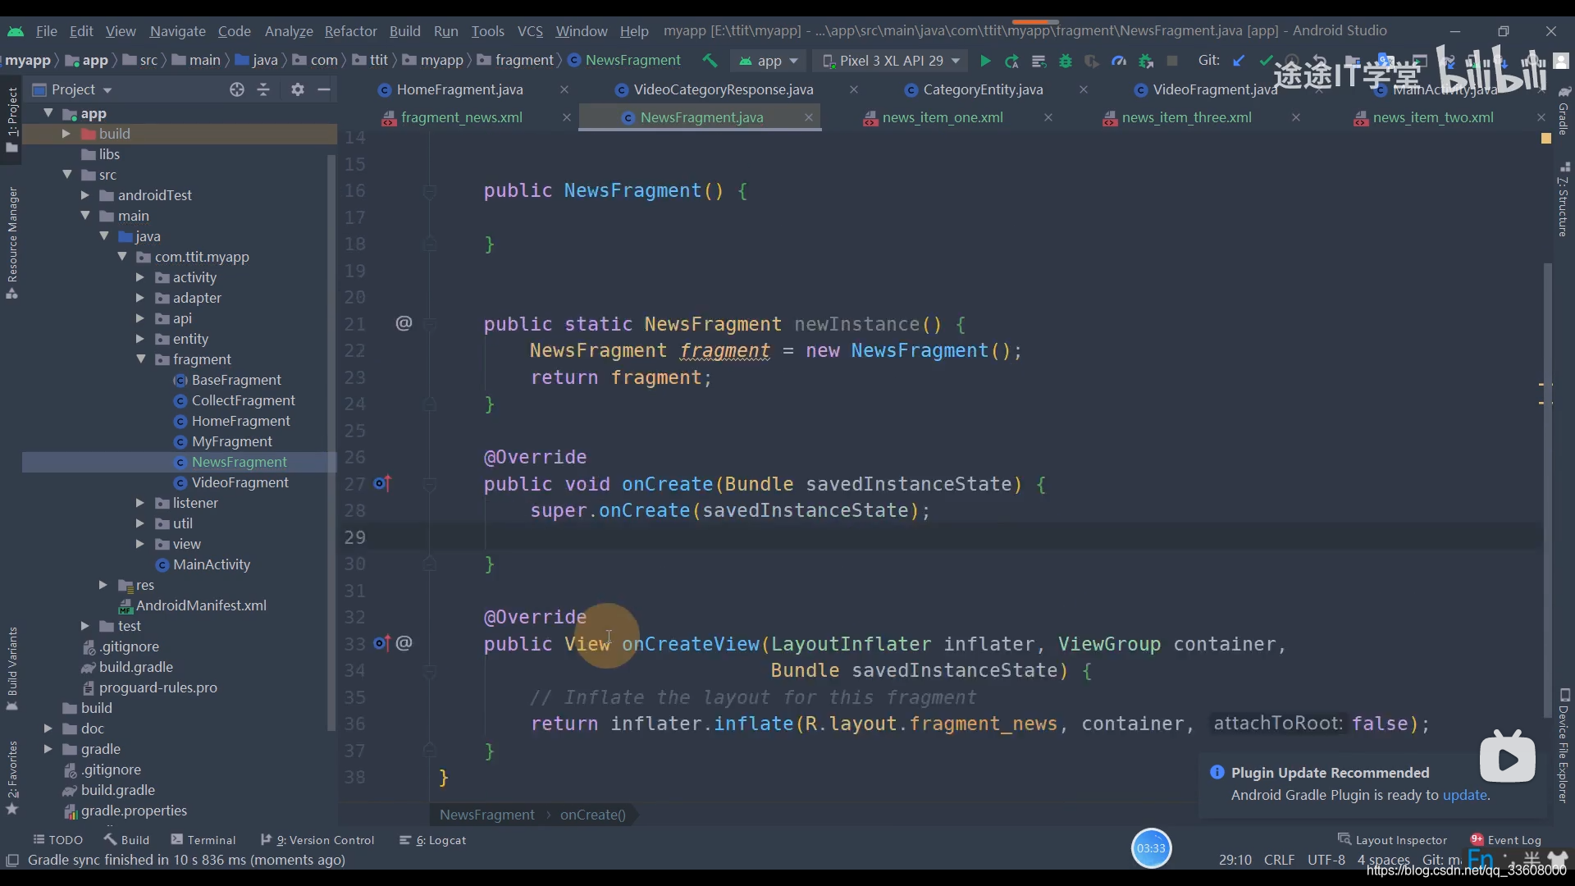
Task: Toggle 2: Favorites side panel
Action: coord(12,778)
